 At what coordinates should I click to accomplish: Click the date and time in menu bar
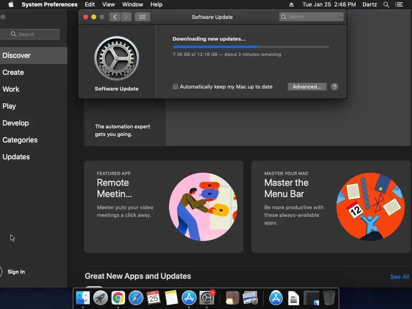[329, 4]
